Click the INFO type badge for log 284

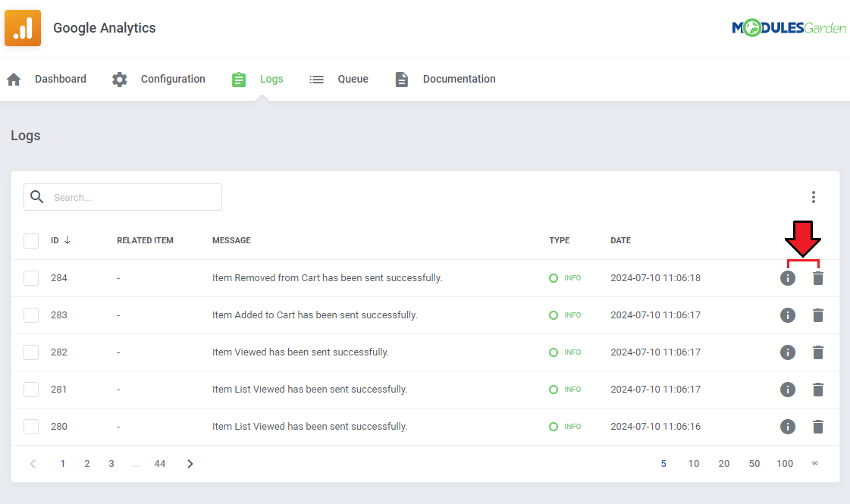[x=565, y=278]
